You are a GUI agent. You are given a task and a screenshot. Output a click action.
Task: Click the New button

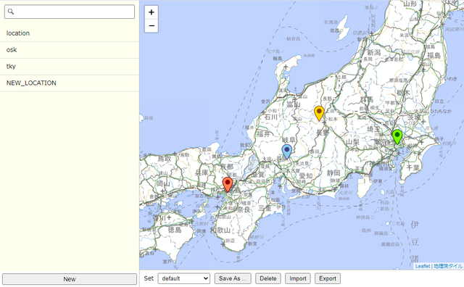[70, 279]
